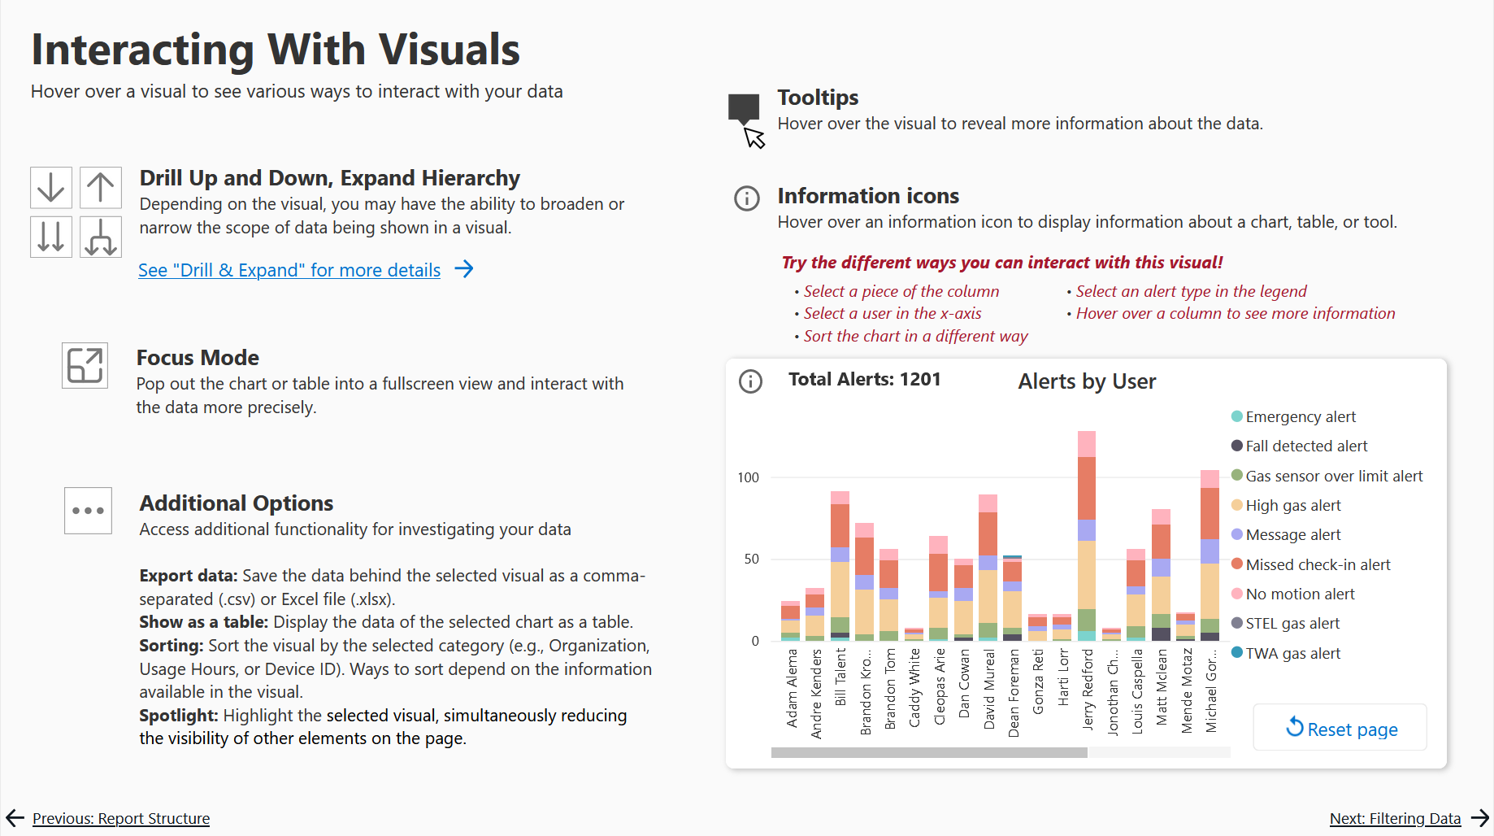
Task: Open the "Drill & Expand" details link
Action: point(289,270)
